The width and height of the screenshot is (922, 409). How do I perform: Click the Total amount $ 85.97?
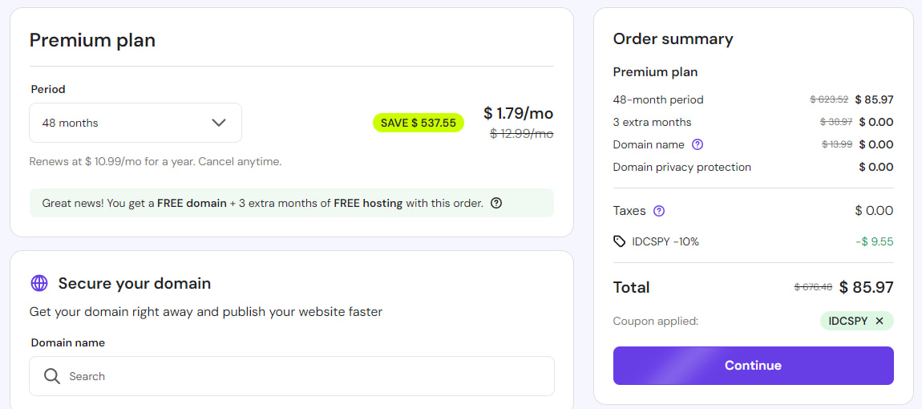(866, 287)
